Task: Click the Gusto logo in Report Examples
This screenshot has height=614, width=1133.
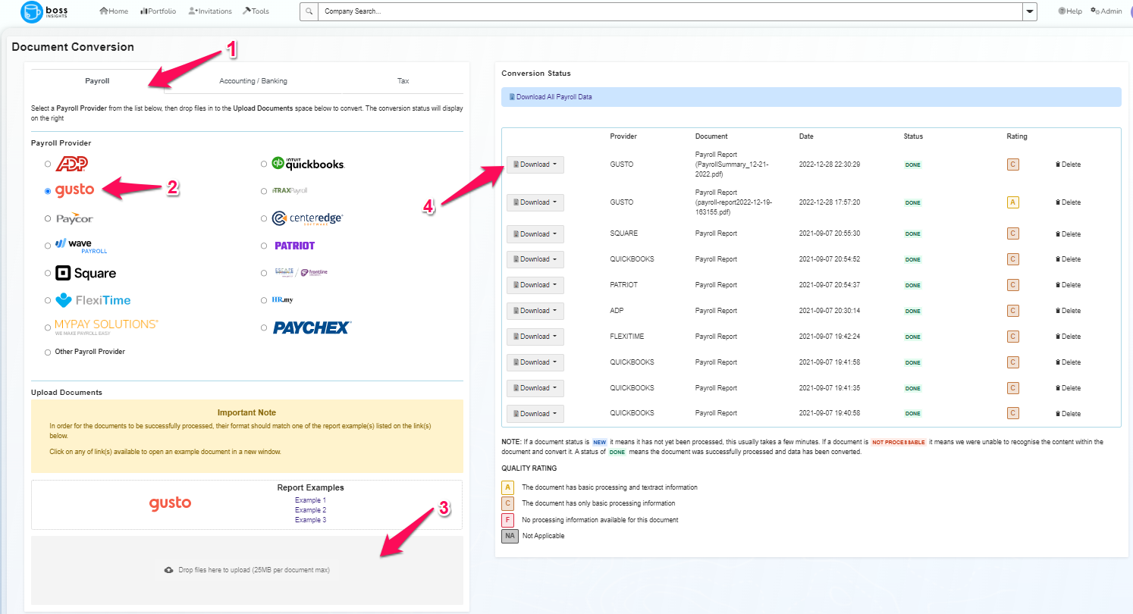Action: tap(170, 503)
